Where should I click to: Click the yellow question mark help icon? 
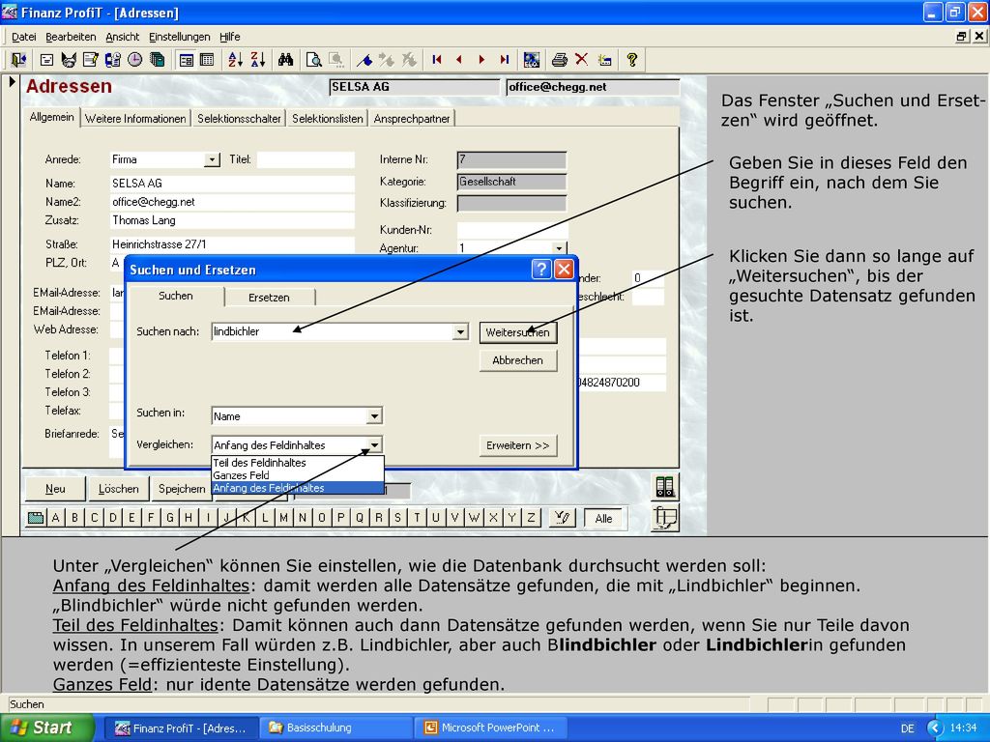click(632, 60)
